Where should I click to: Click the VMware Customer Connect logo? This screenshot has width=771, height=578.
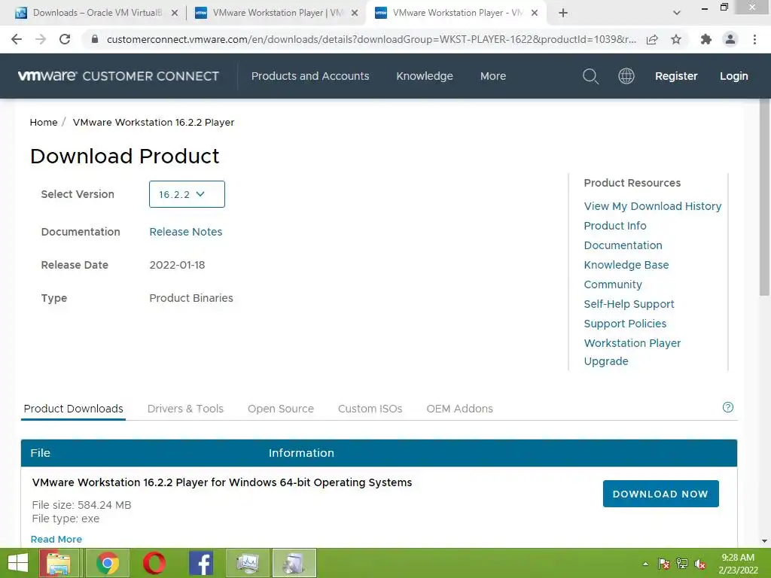pyautogui.click(x=118, y=76)
